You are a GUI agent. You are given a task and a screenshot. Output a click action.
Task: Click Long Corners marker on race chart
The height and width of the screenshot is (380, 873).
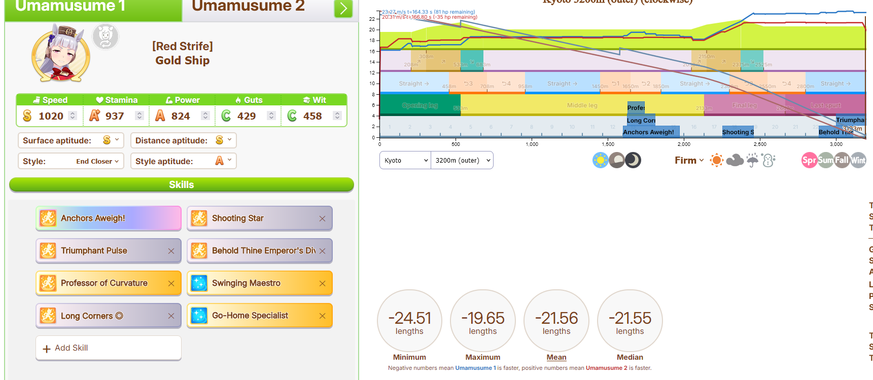641,120
